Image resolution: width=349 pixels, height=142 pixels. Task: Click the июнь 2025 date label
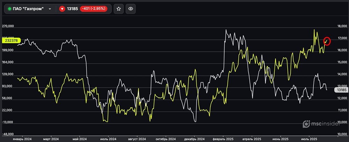[280, 139]
